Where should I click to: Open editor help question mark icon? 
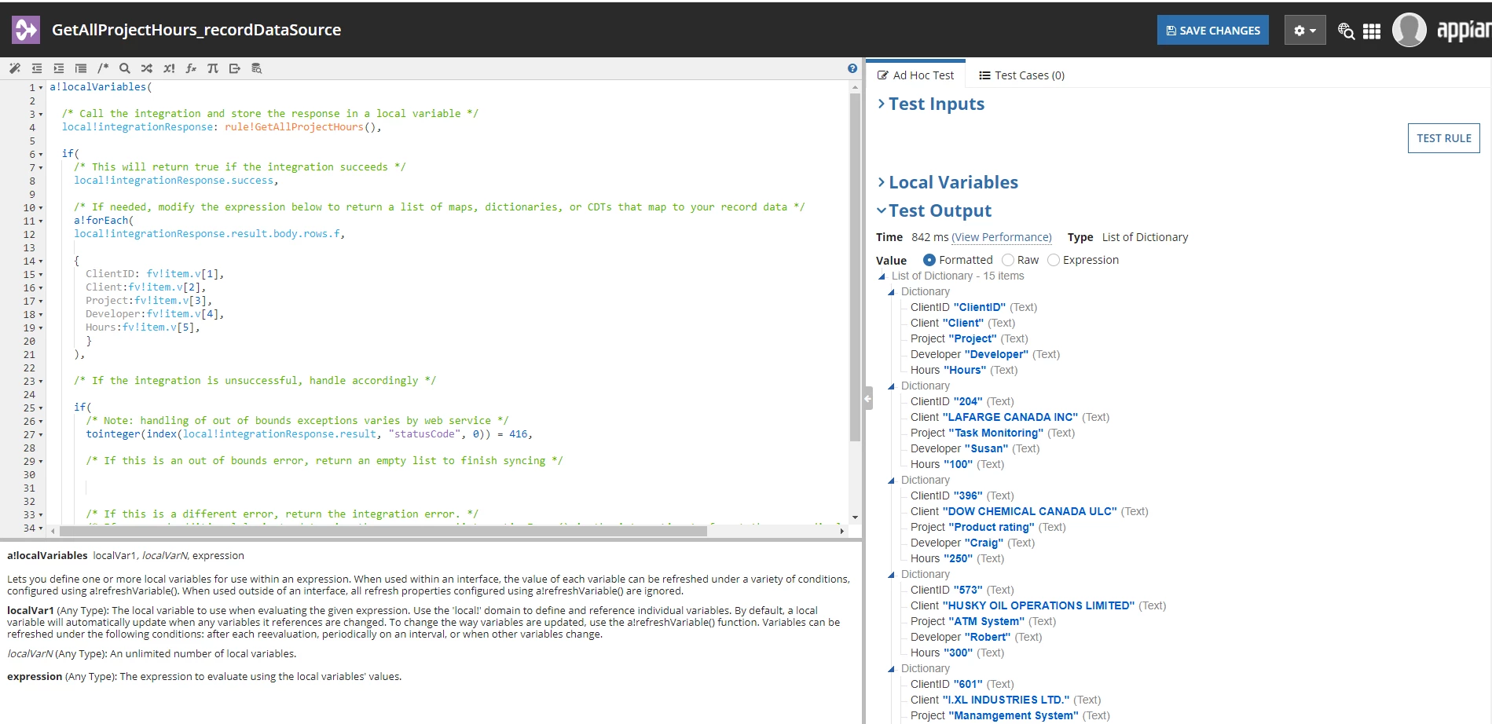coord(852,68)
